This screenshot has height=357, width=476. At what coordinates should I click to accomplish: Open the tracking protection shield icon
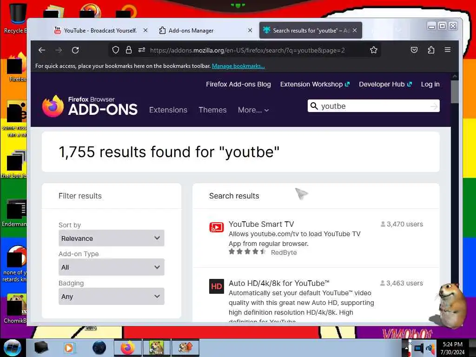[116, 50]
